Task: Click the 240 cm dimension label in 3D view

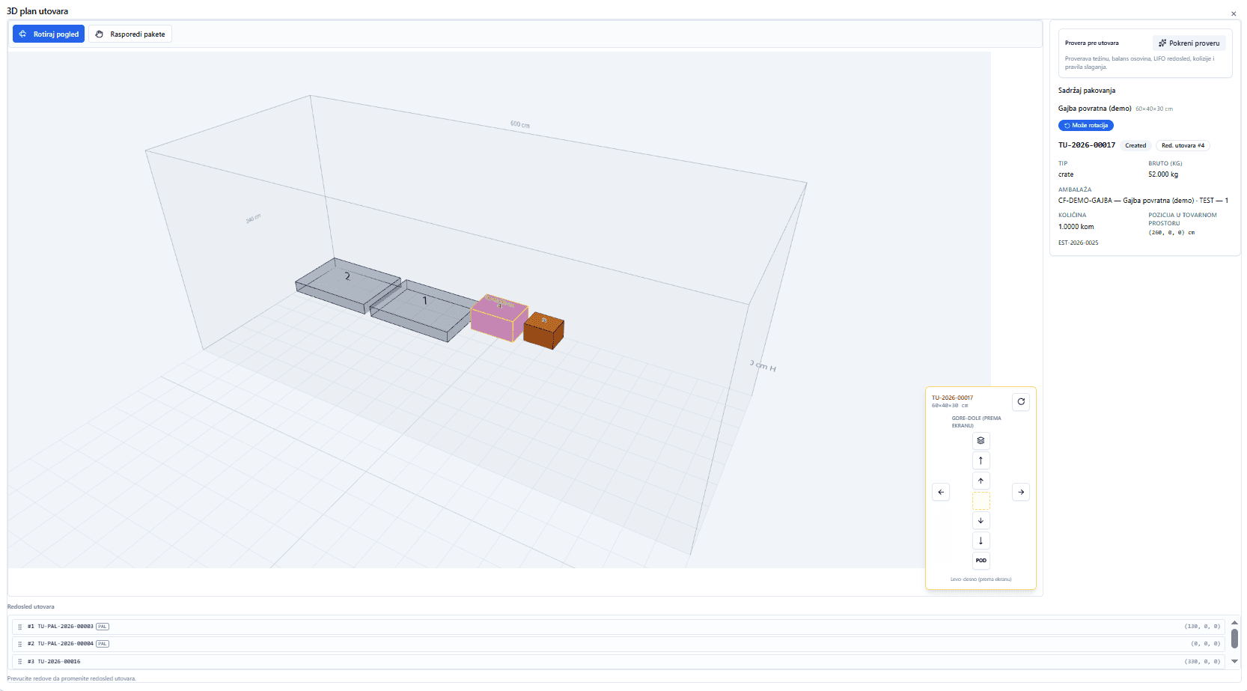Action: pyautogui.click(x=253, y=219)
